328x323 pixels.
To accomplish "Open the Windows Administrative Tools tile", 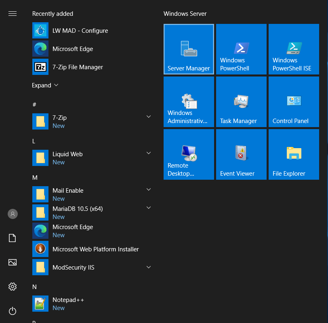I will [189, 102].
